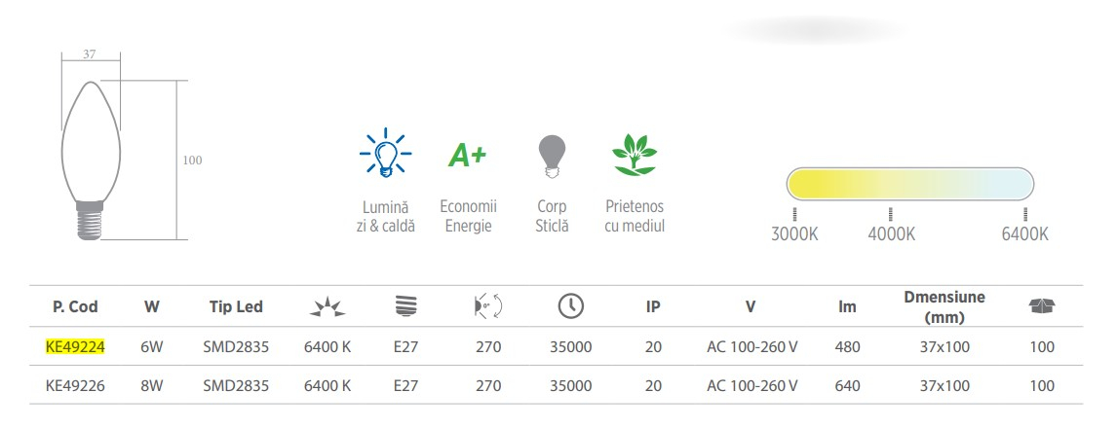This screenshot has height=428, width=1117.
Task: Click the Dmensiune (mm) column header
Action: (944, 307)
